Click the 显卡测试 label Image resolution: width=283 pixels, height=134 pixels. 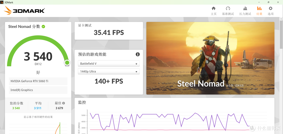[x=85, y=26]
